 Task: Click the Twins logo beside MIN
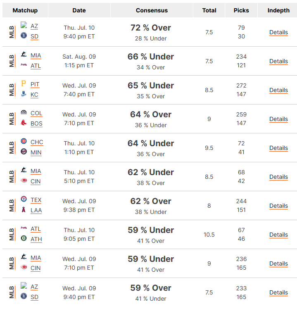24,151
